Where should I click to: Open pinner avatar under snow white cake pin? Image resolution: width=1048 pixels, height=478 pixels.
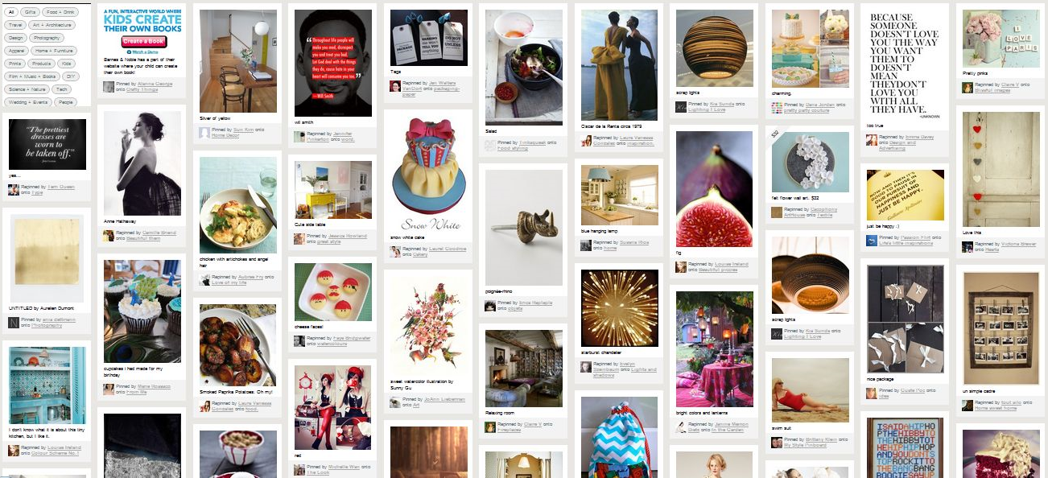tap(396, 252)
